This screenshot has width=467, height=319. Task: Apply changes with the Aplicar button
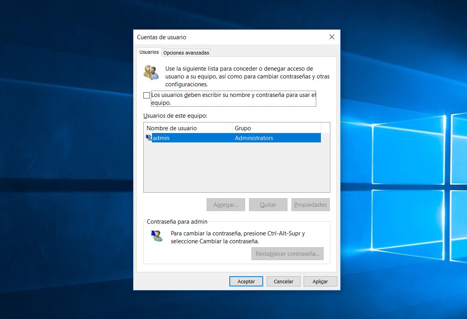tap(320, 281)
